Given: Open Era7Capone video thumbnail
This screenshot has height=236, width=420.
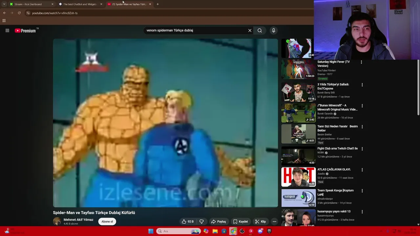Looking at the screenshot, I should 298,92.
